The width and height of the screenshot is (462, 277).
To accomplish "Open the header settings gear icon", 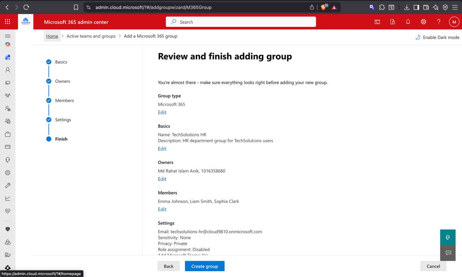I will click(x=423, y=22).
